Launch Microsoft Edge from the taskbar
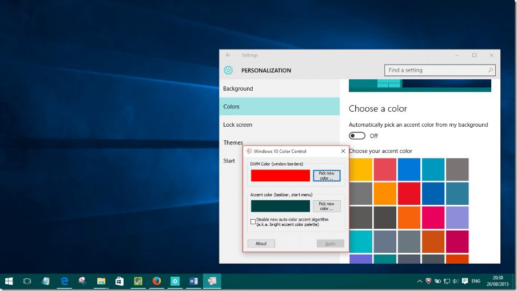Screen dimensions: 517x291 (64, 281)
